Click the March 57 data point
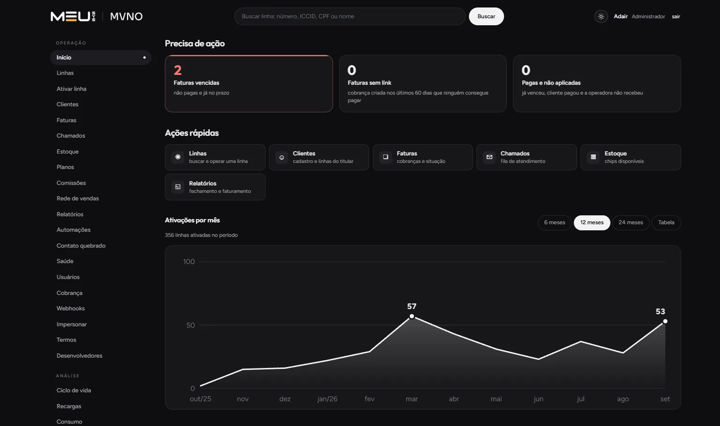The height and width of the screenshot is (426, 720). 412,316
